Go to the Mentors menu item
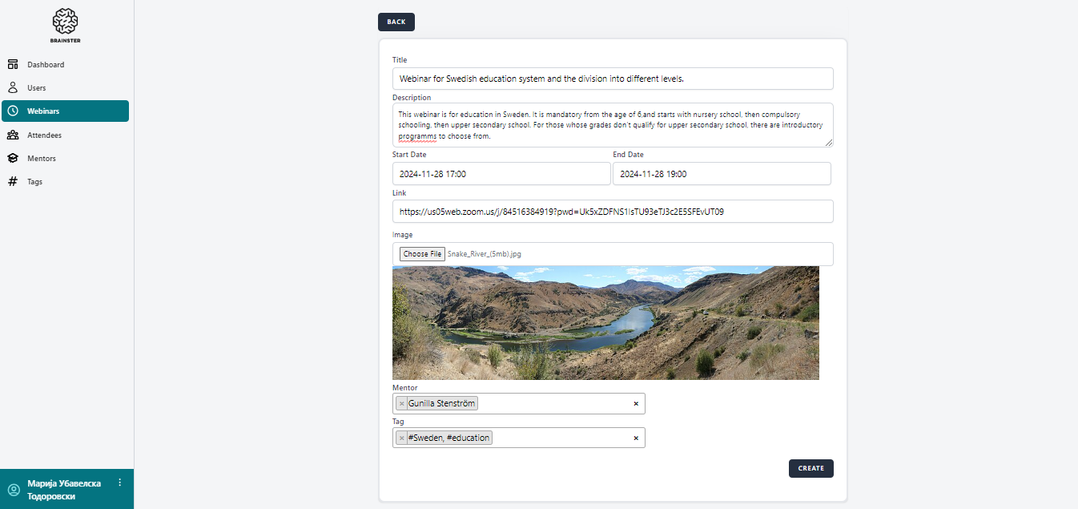This screenshot has height=509, width=1078. click(42, 158)
